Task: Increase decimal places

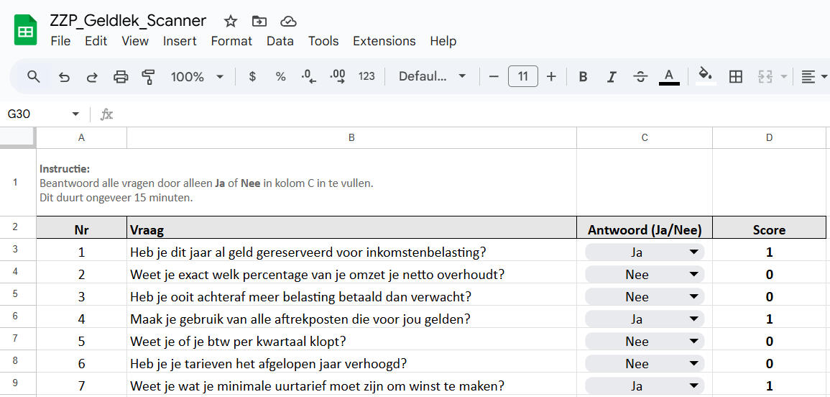Action: (x=337, y=77)
